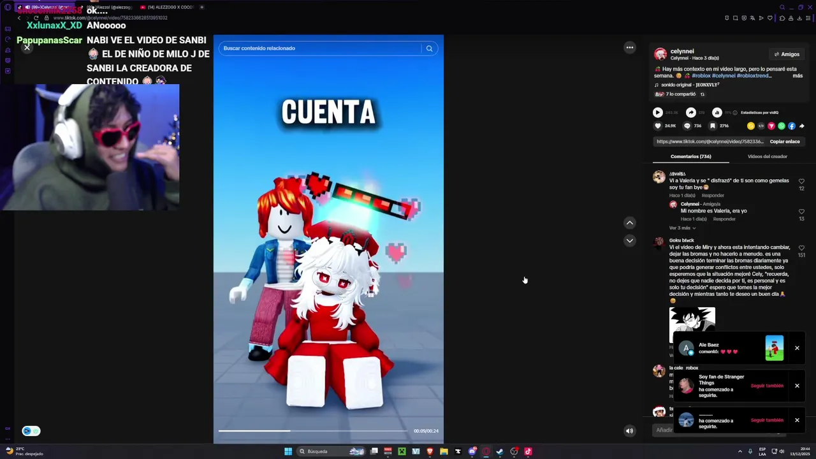Screen dimensions: 816x459
Task: Share to Facebook
Action: pos(791,126)
